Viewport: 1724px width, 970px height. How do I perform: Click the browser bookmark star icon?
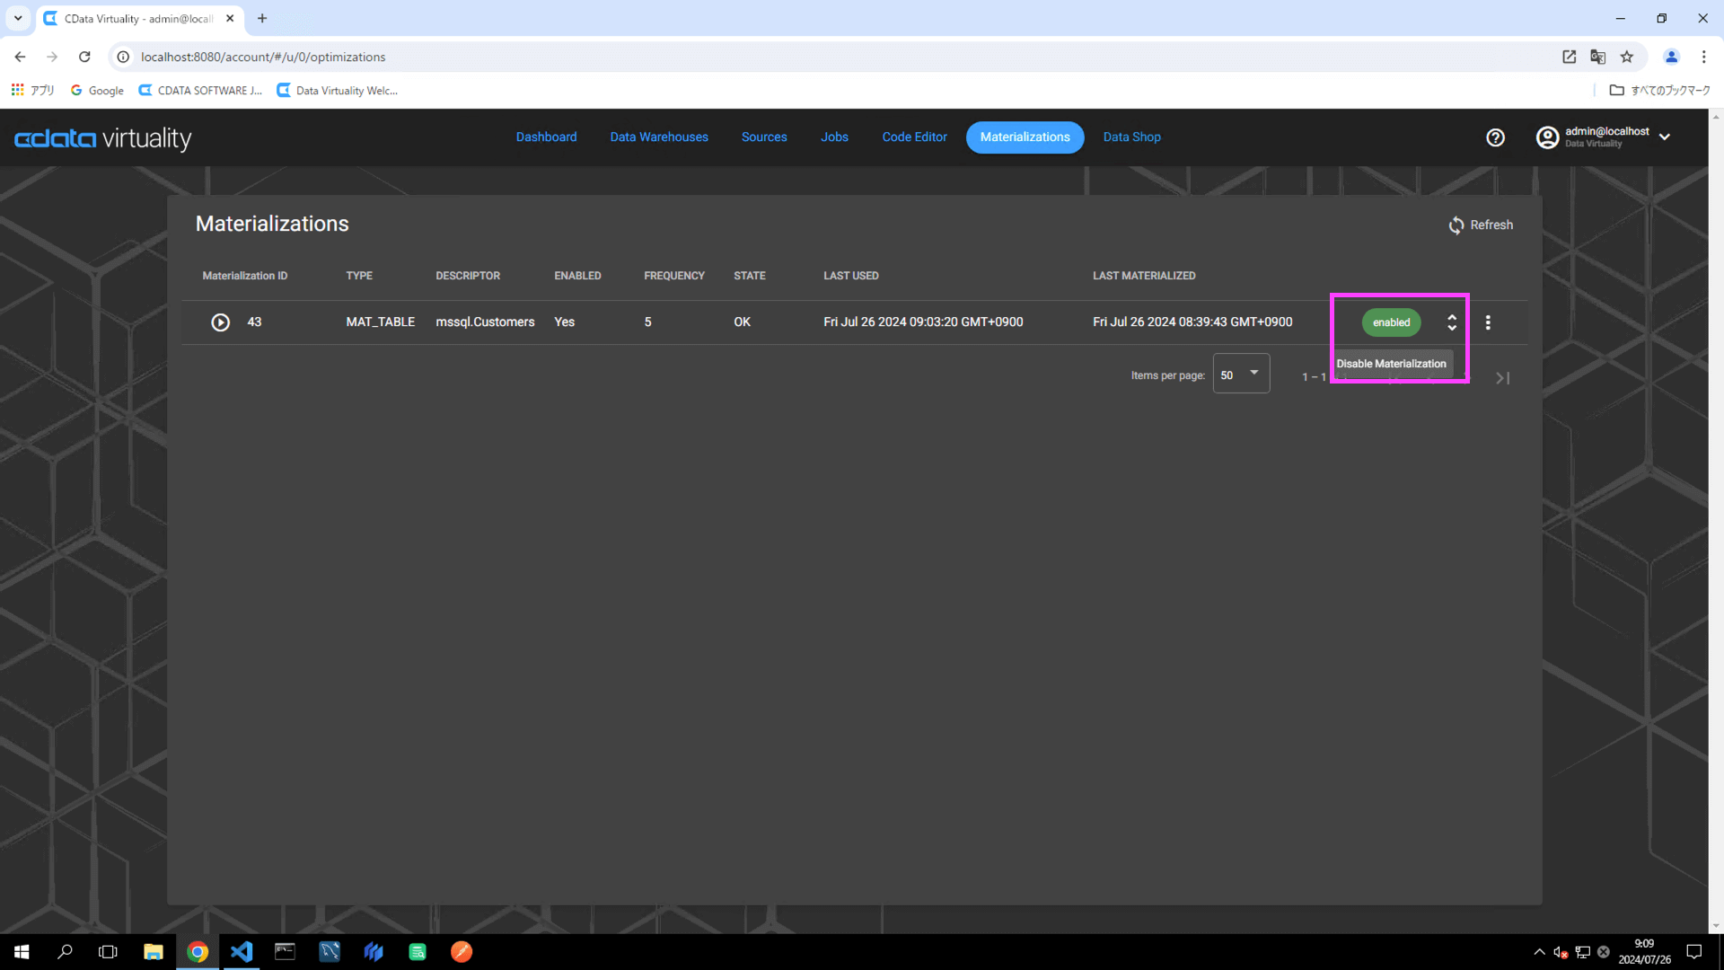pos(1627,57)
